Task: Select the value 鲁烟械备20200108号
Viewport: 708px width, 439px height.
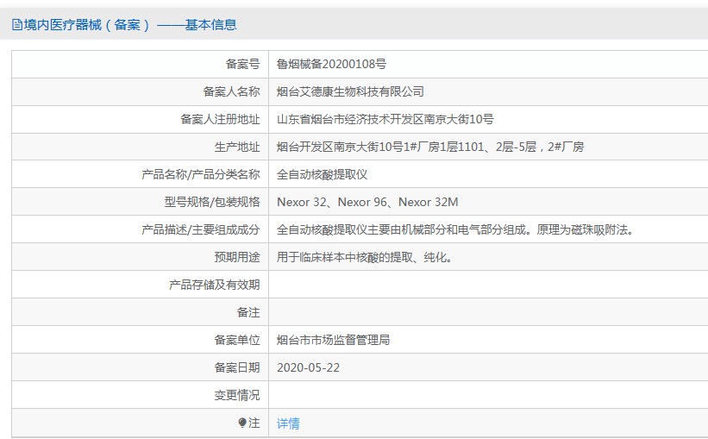Action: (x=331, y=64)
